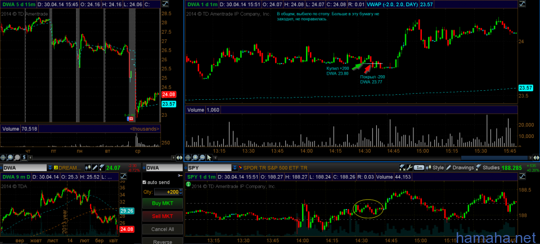Click the green 188.285 SPY last price
This screenshot has height=244, width=540.
point(511,168)
